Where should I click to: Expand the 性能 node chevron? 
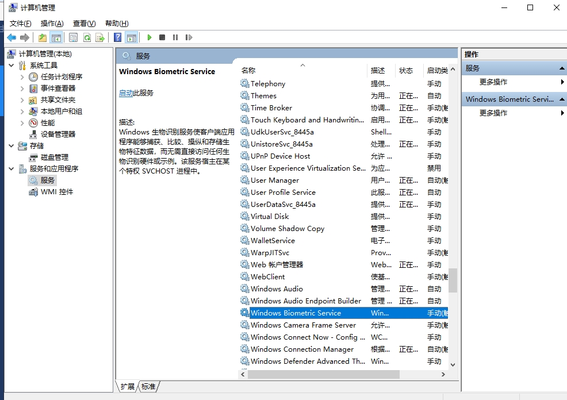[22, 123]
